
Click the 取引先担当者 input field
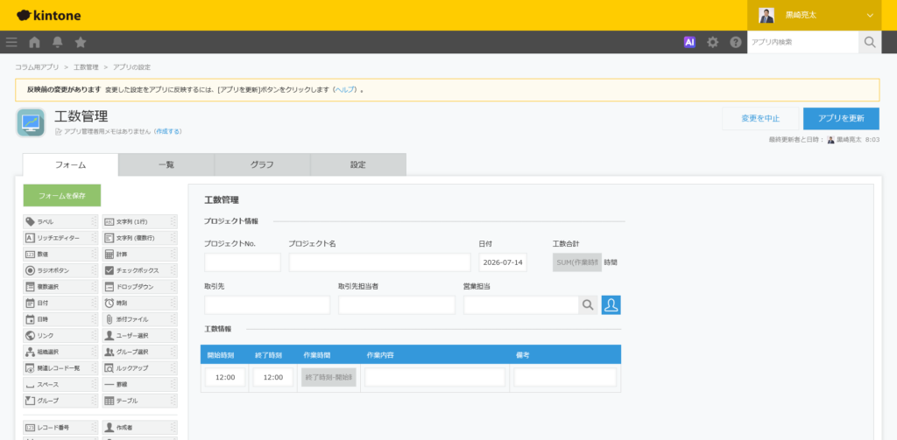click(x=397, y=305)
